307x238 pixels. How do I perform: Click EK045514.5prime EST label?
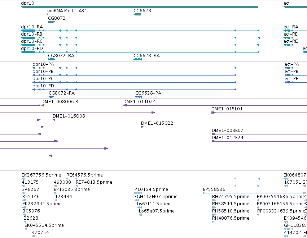[44, 226]
